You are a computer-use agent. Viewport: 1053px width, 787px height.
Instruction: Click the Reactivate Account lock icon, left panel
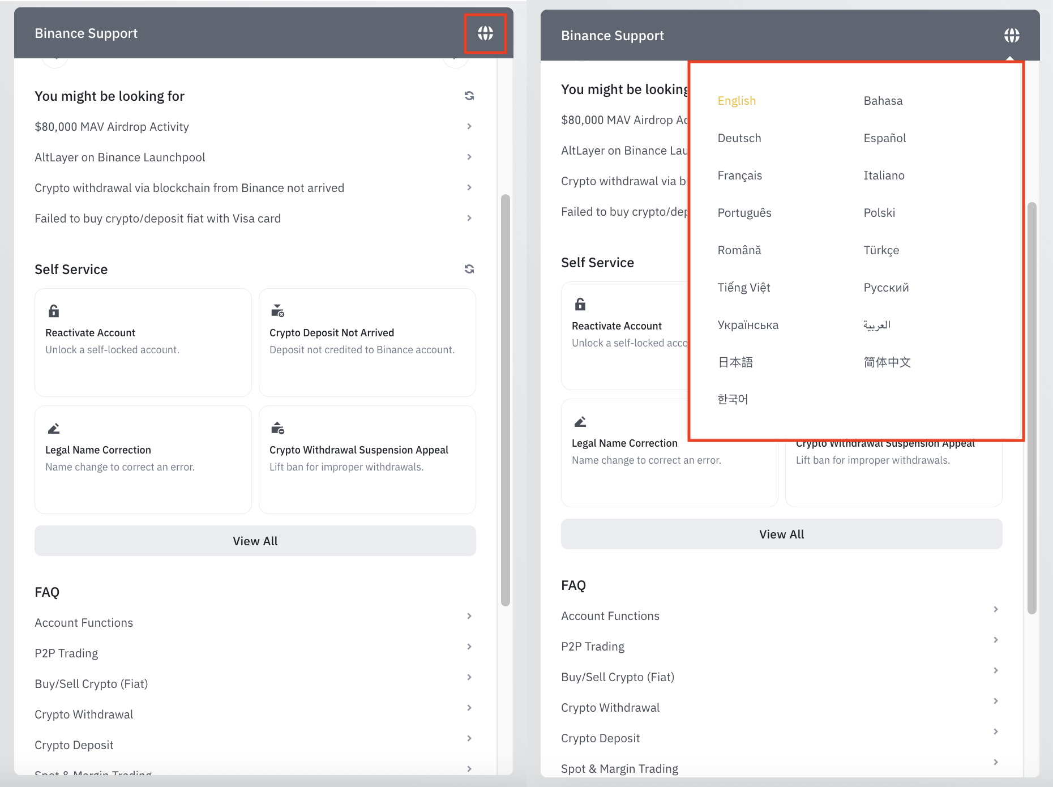click(54, 311)
